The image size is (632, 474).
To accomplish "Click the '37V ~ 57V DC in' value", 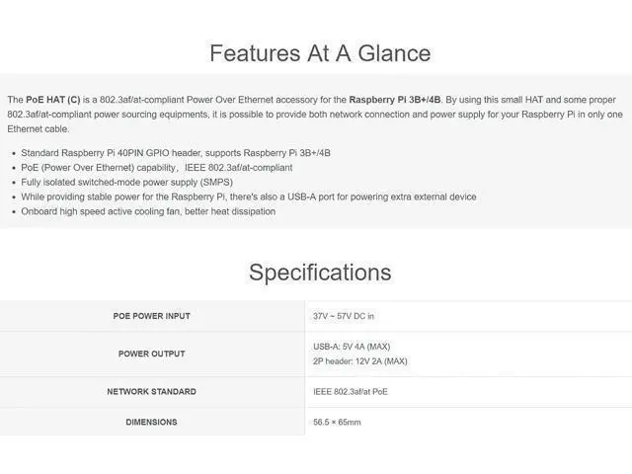I will point(344,316).
